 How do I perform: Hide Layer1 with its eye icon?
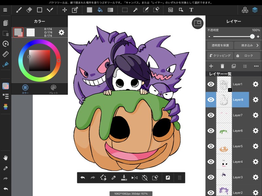tap(211, 84)
